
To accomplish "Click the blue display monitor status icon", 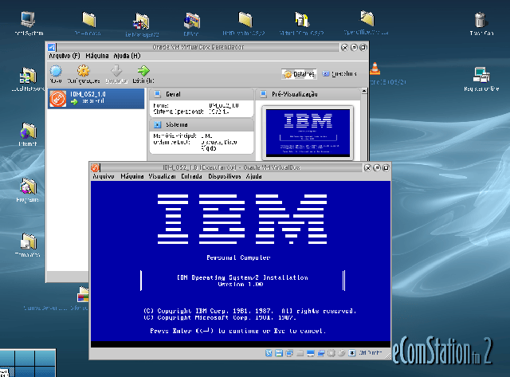I will point(310,353).
